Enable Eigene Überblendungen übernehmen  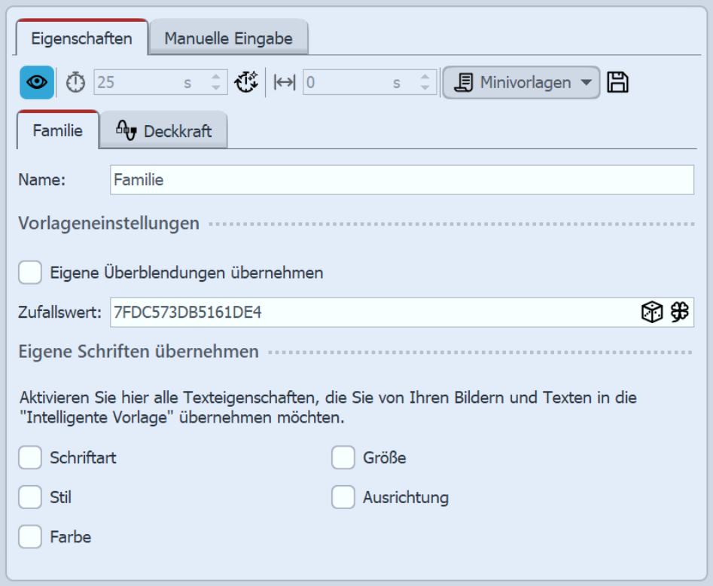30,273
